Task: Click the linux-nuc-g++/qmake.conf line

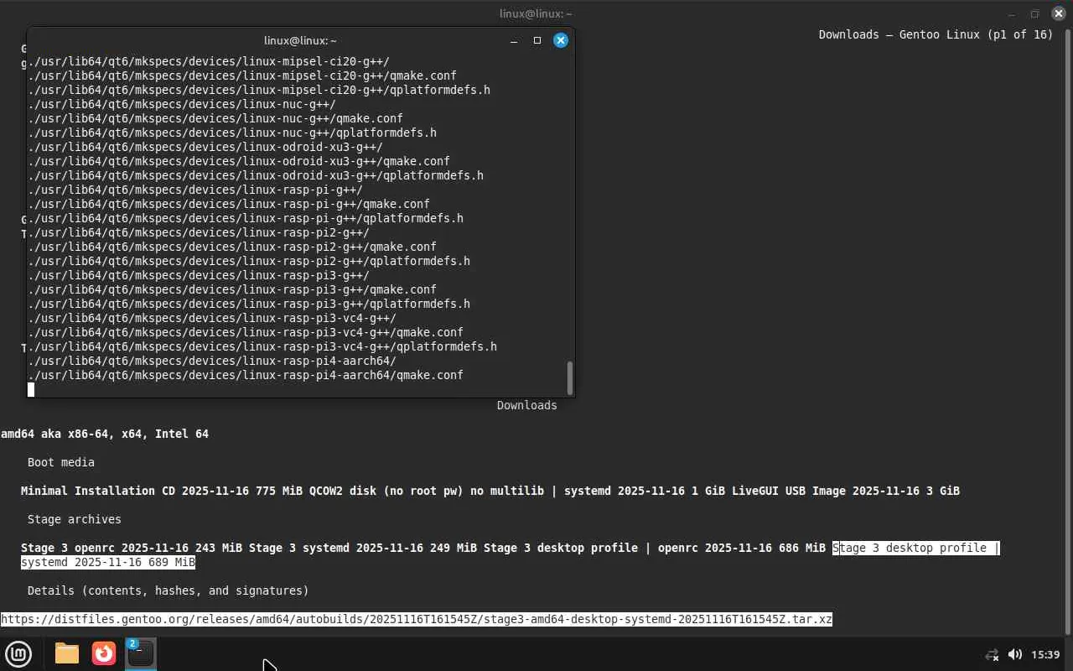Action: (x=215, y=118)
